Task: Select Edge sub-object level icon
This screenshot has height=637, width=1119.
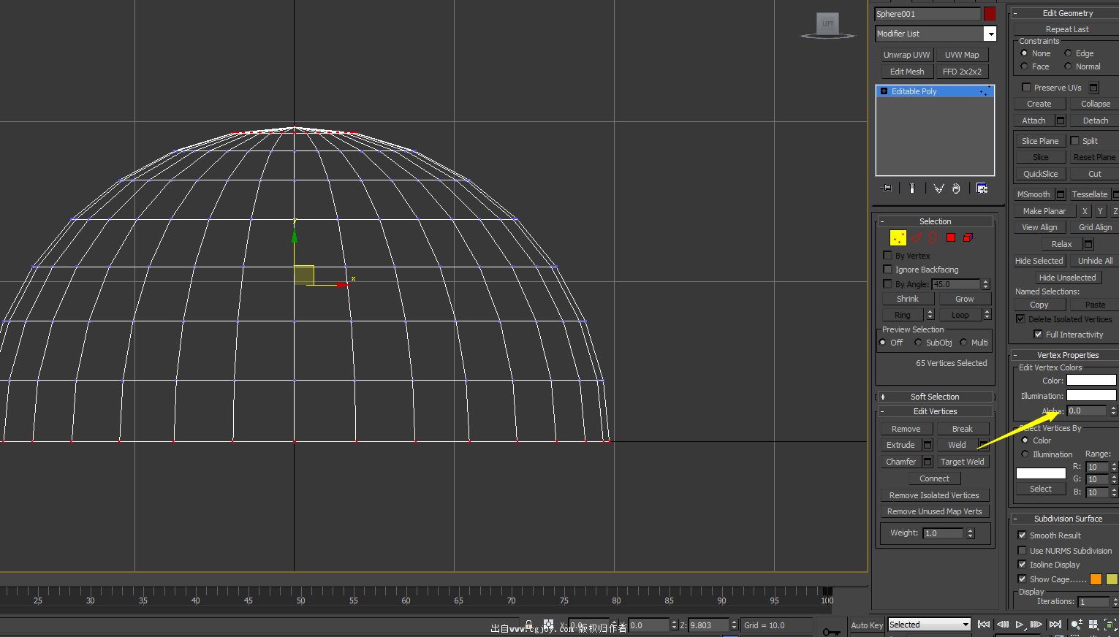Action: coord(916,237)
